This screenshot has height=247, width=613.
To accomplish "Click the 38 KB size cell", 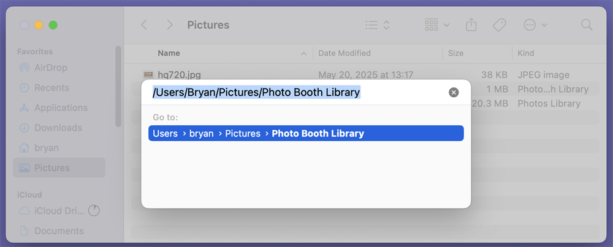I will (495, 75).
